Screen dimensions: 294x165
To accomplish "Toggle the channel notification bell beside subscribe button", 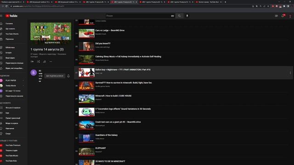I will tap(68, 76).
